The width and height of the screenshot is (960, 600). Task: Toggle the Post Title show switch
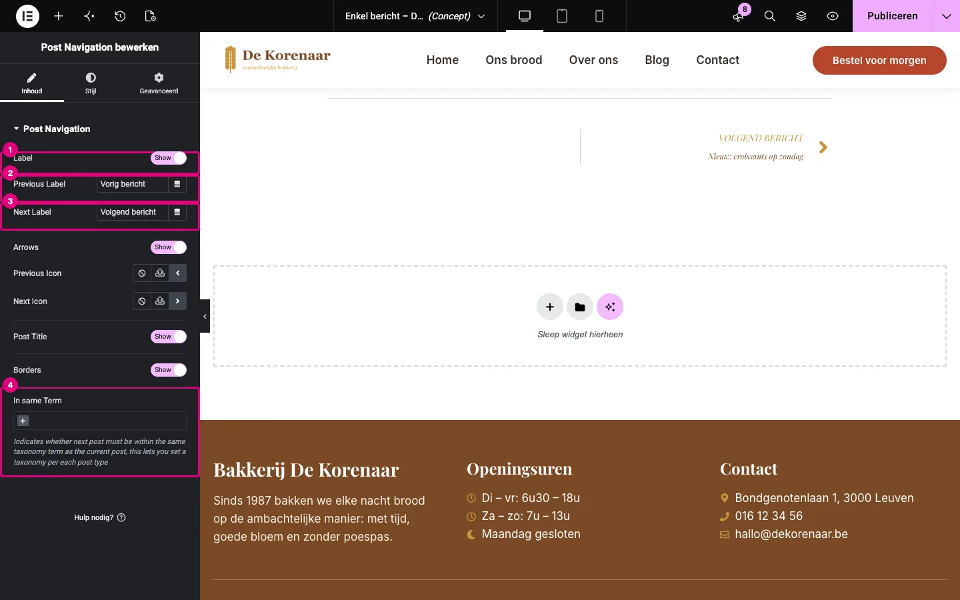coord(169,337)
